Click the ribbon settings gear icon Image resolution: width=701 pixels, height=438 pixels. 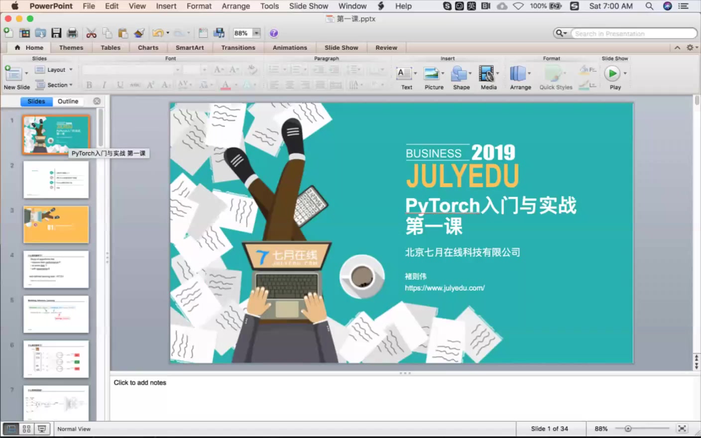(x=690, y=48)
